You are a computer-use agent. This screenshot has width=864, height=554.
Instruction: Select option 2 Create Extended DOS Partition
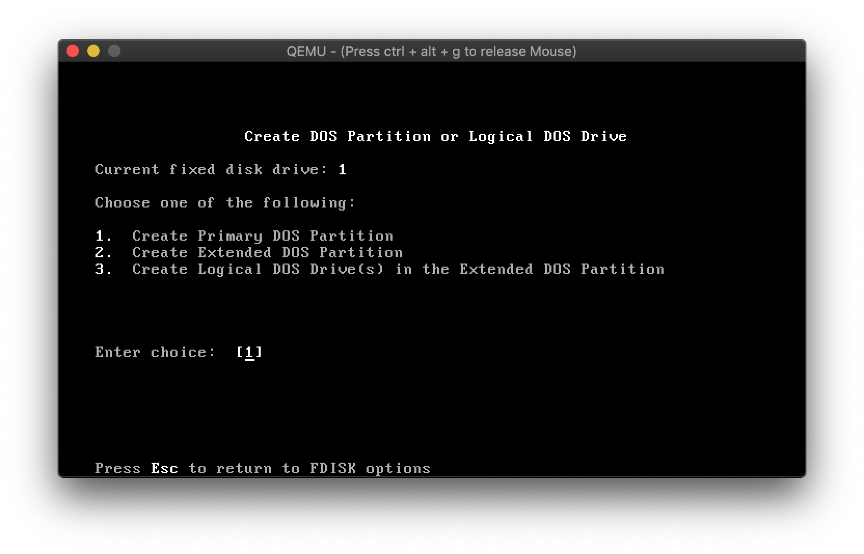[249, 253]
